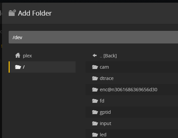Browse into the input folder
The height and width of the screenshot is (138, 178).
click(x=132, y=123)
